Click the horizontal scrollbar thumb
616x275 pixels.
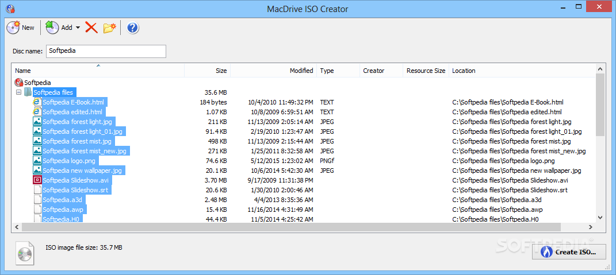coord(291,227)
